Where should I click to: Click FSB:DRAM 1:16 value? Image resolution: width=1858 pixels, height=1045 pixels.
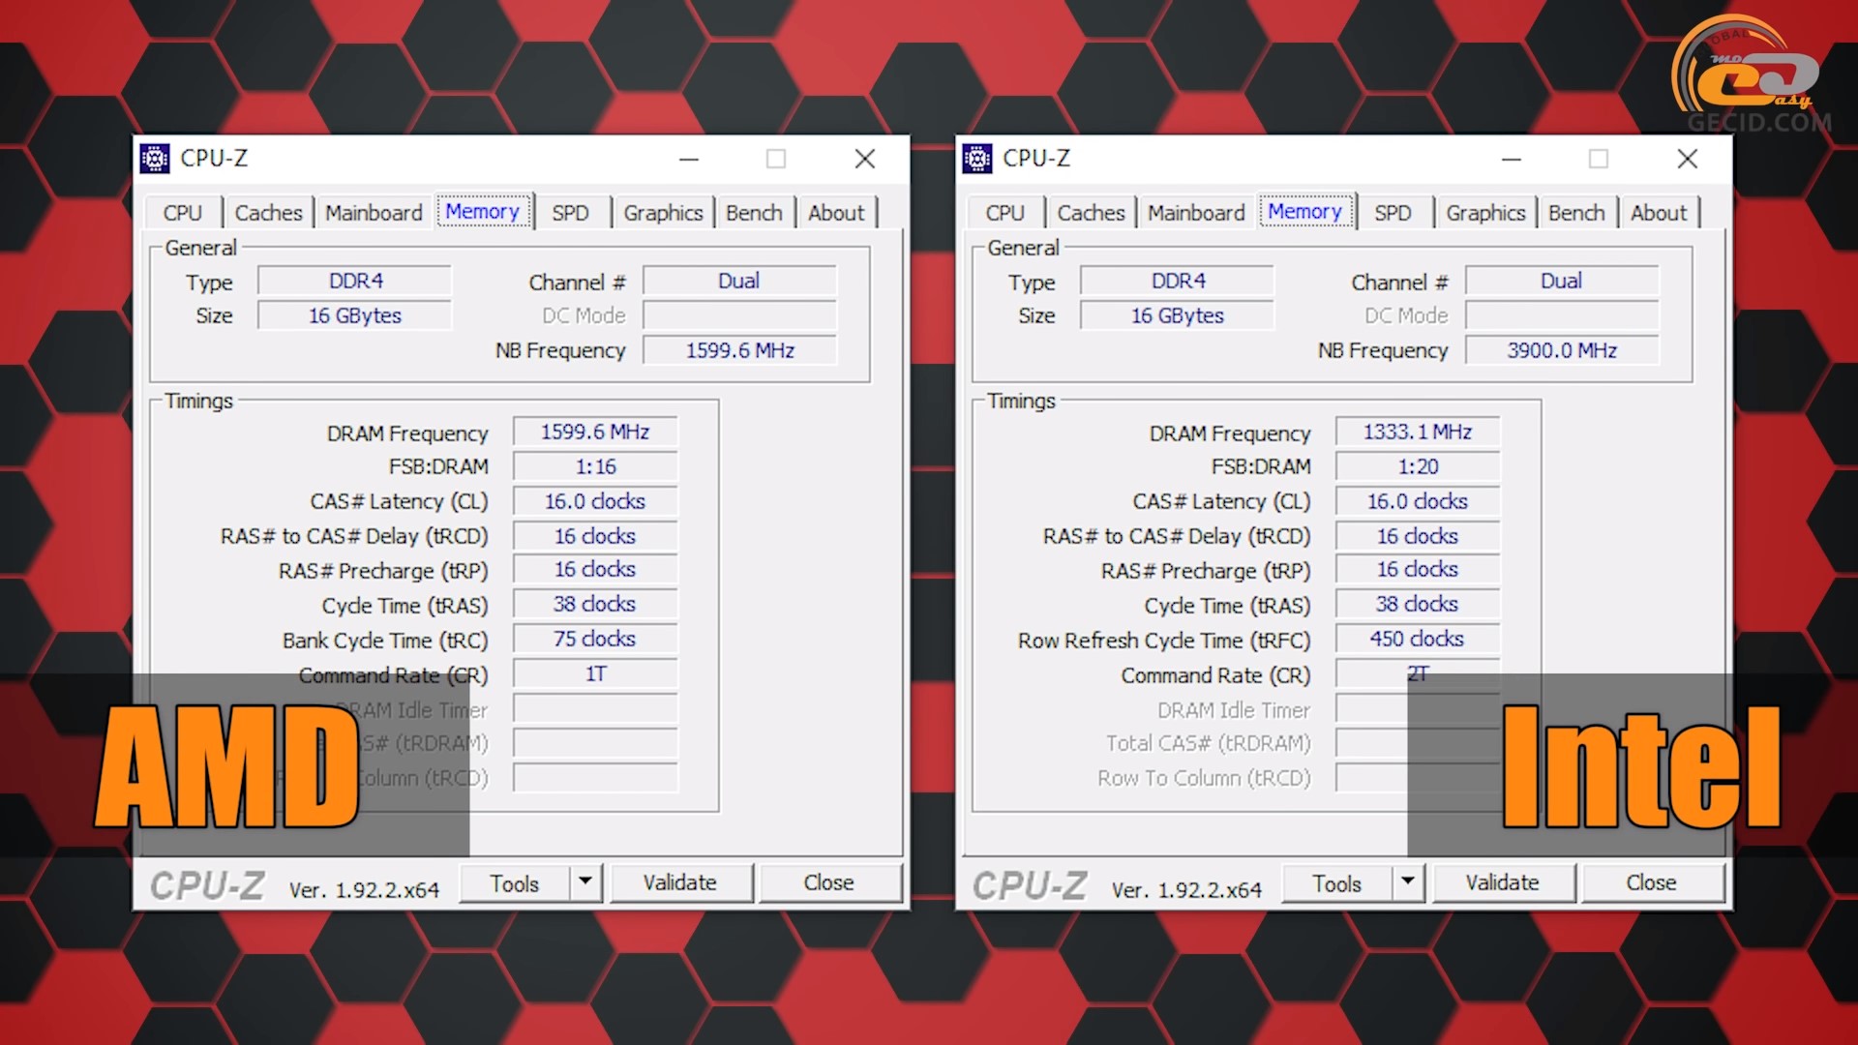pos(595,466)
